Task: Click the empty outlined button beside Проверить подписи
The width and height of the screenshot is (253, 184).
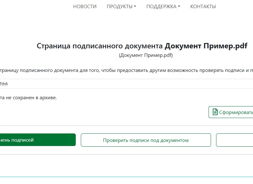Action: (x=235, y=140)
